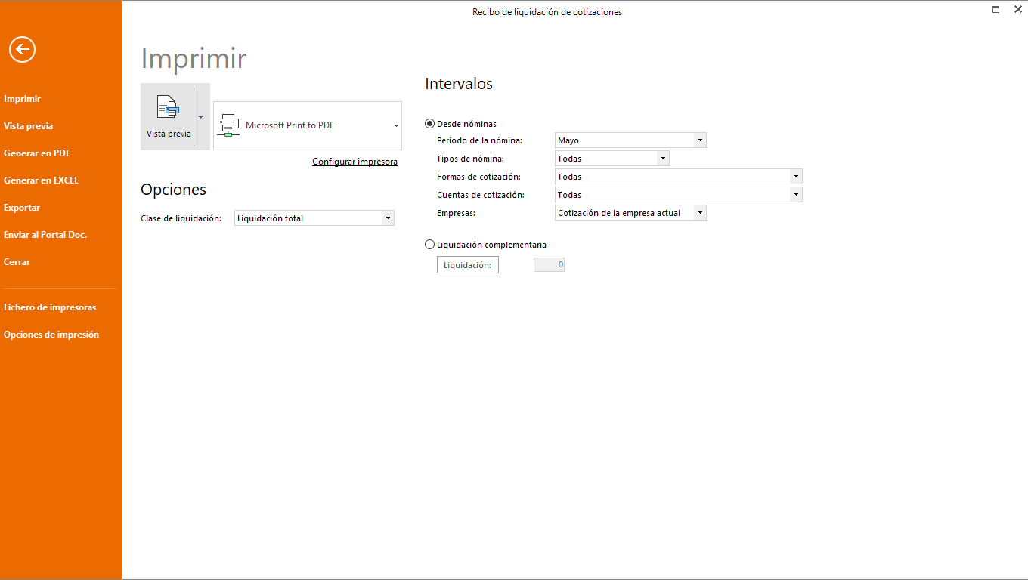Select Generar en EXCEL in the sidebar
Viewport: 1028px width, 580px height.
(42, 180)
